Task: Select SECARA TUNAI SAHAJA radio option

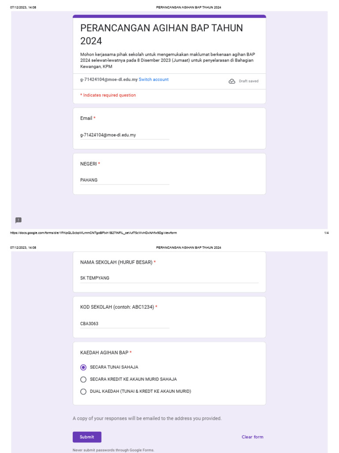Action: tap(83, 367)
